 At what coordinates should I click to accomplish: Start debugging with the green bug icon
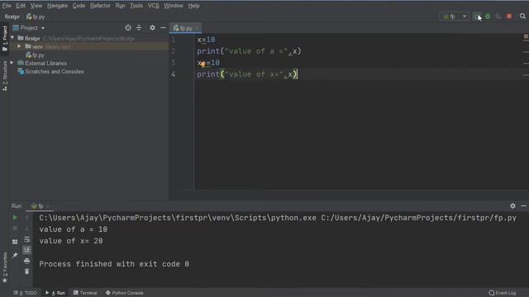tap(488, 16)
